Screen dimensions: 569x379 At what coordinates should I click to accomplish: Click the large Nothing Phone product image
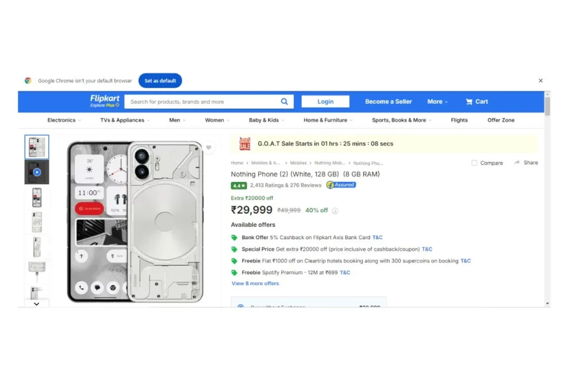point(135,221)
